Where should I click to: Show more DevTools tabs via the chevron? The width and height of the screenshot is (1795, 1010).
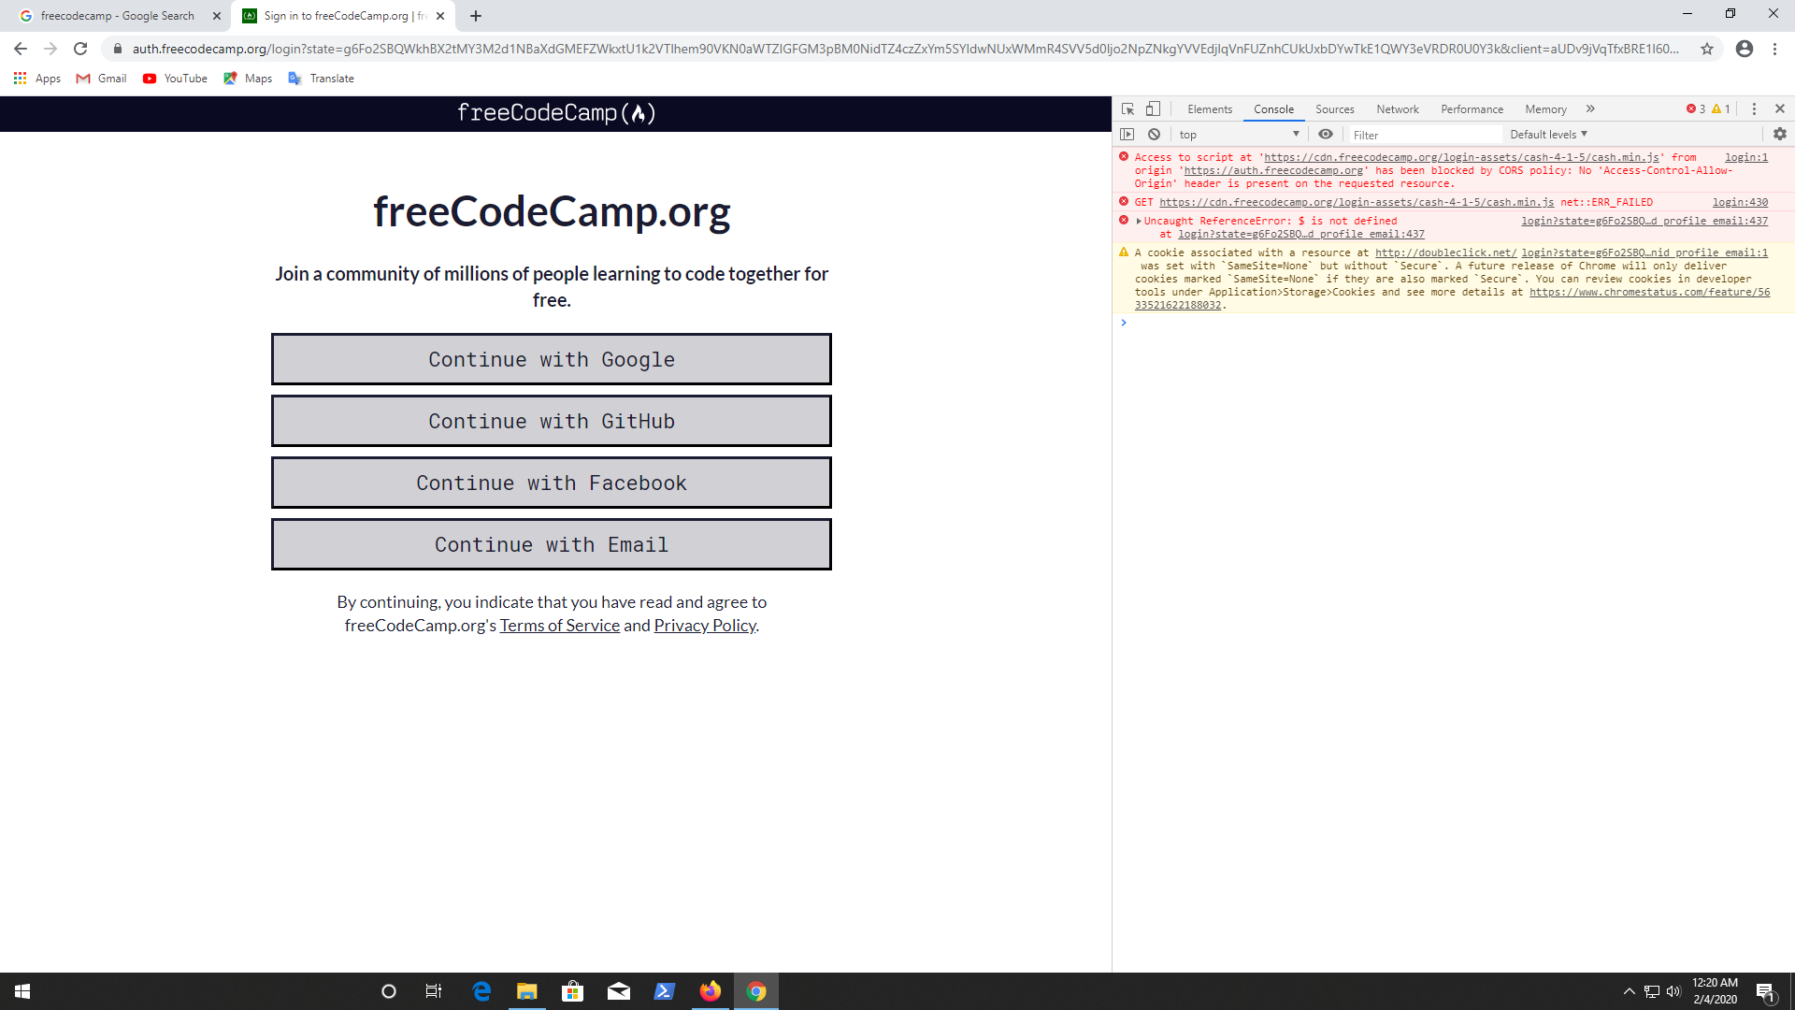click(1590, 109)
